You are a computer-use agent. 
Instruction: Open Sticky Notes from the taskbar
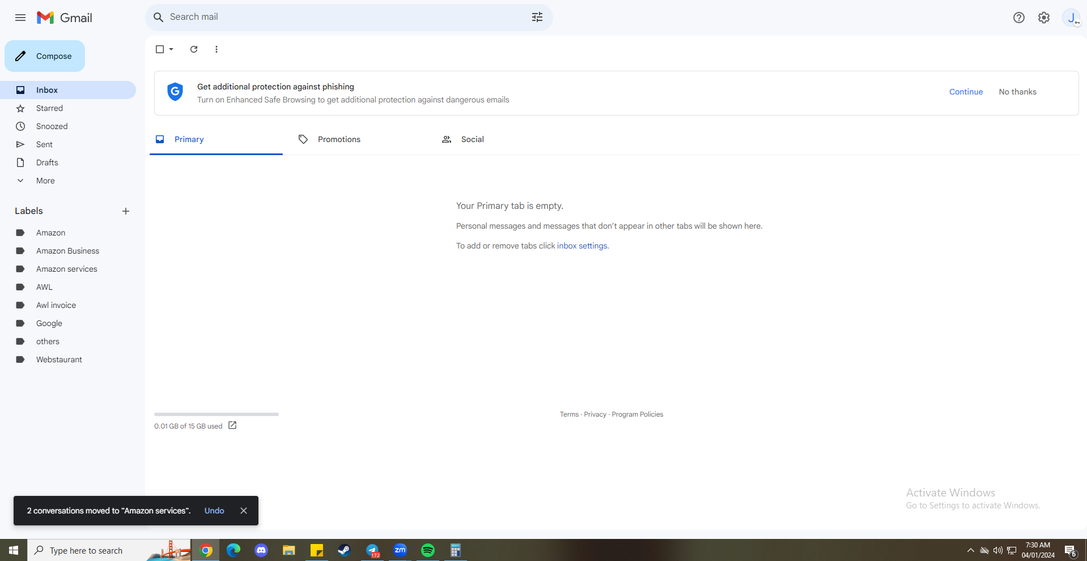pyautogui.click(x=317, y=550)
